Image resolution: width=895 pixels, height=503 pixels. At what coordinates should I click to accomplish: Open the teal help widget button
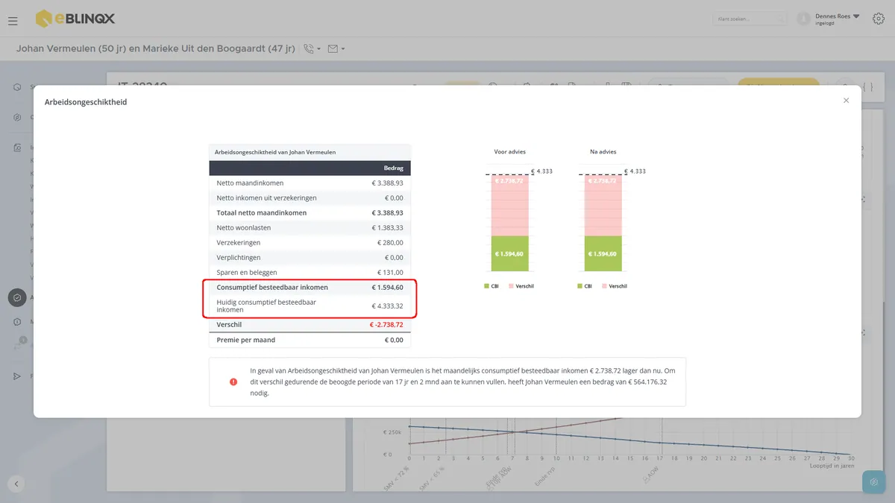coord(873,482)
